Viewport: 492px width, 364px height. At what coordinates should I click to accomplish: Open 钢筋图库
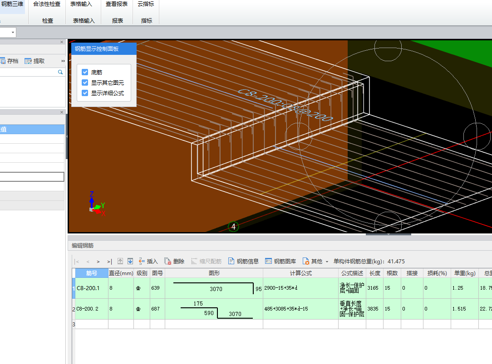280,261
